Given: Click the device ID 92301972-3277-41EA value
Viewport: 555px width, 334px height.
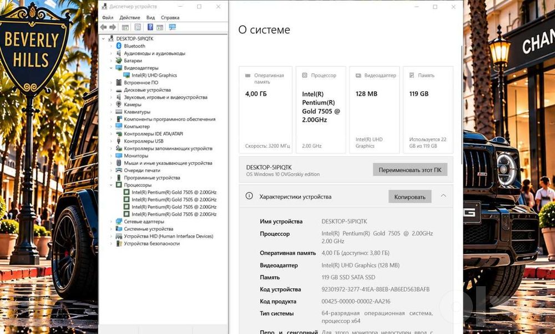Looking at the screenshot, I should [x=375, y=290].
